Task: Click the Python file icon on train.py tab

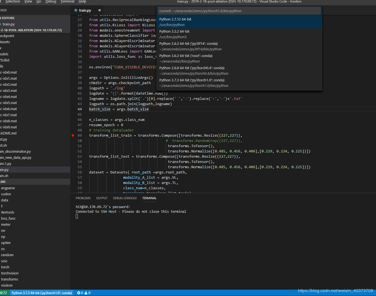Action: [x=76, y=10]
